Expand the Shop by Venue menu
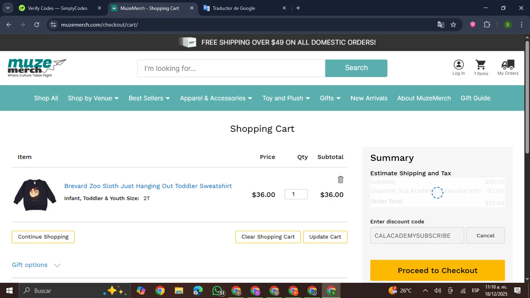Image resolution: width=530 pixels, height=298 pixels. point(93,98)
